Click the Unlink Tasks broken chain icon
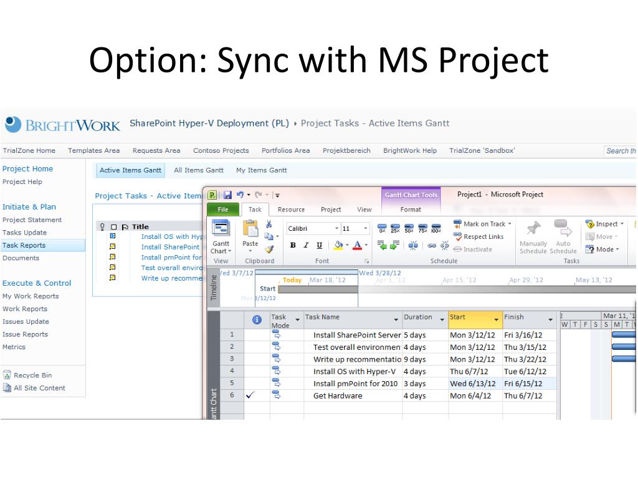 click(445, 245)
